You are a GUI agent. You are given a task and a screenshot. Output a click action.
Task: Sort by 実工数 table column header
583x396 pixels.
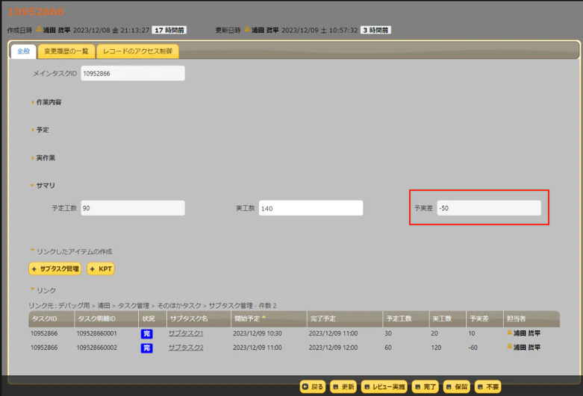[447, 318]
